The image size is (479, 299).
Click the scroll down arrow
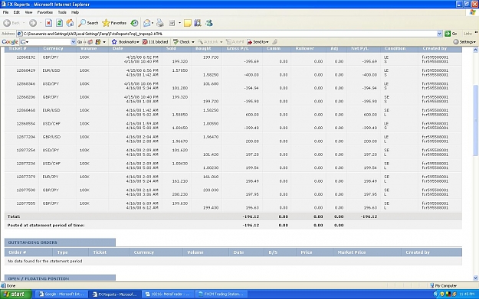(x=475, y=278)
